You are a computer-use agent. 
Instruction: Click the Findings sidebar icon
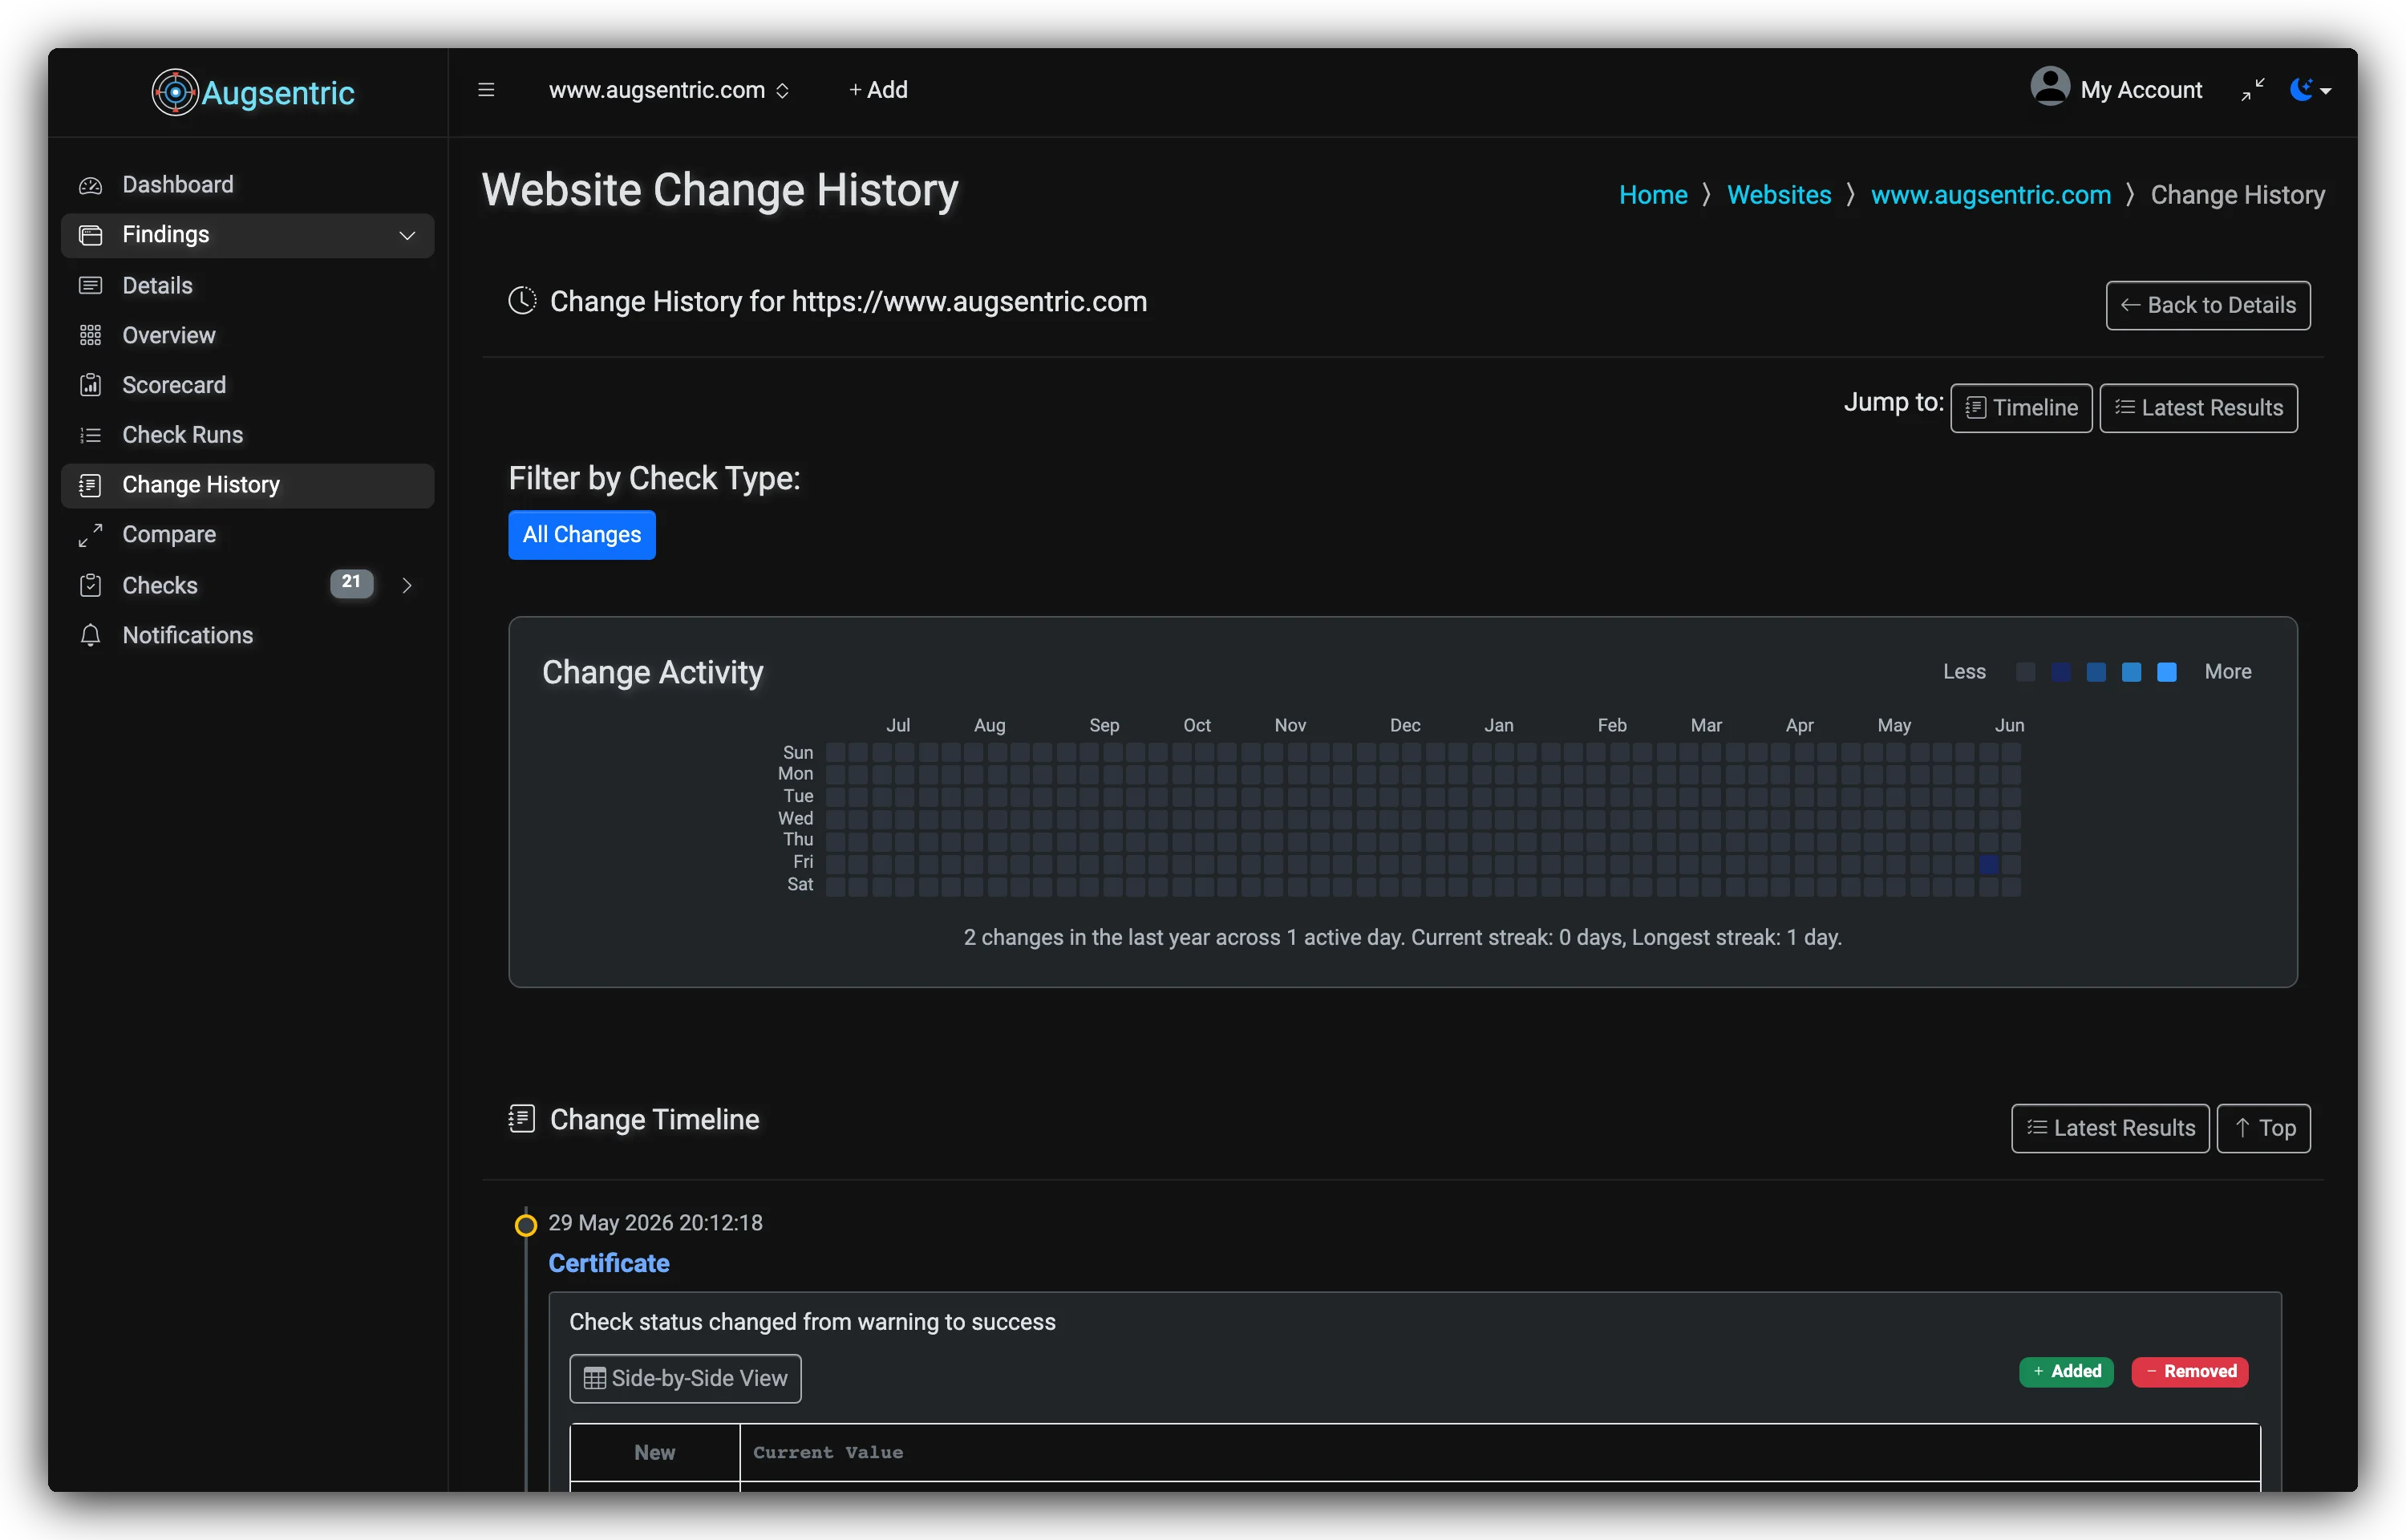(91, 236)
